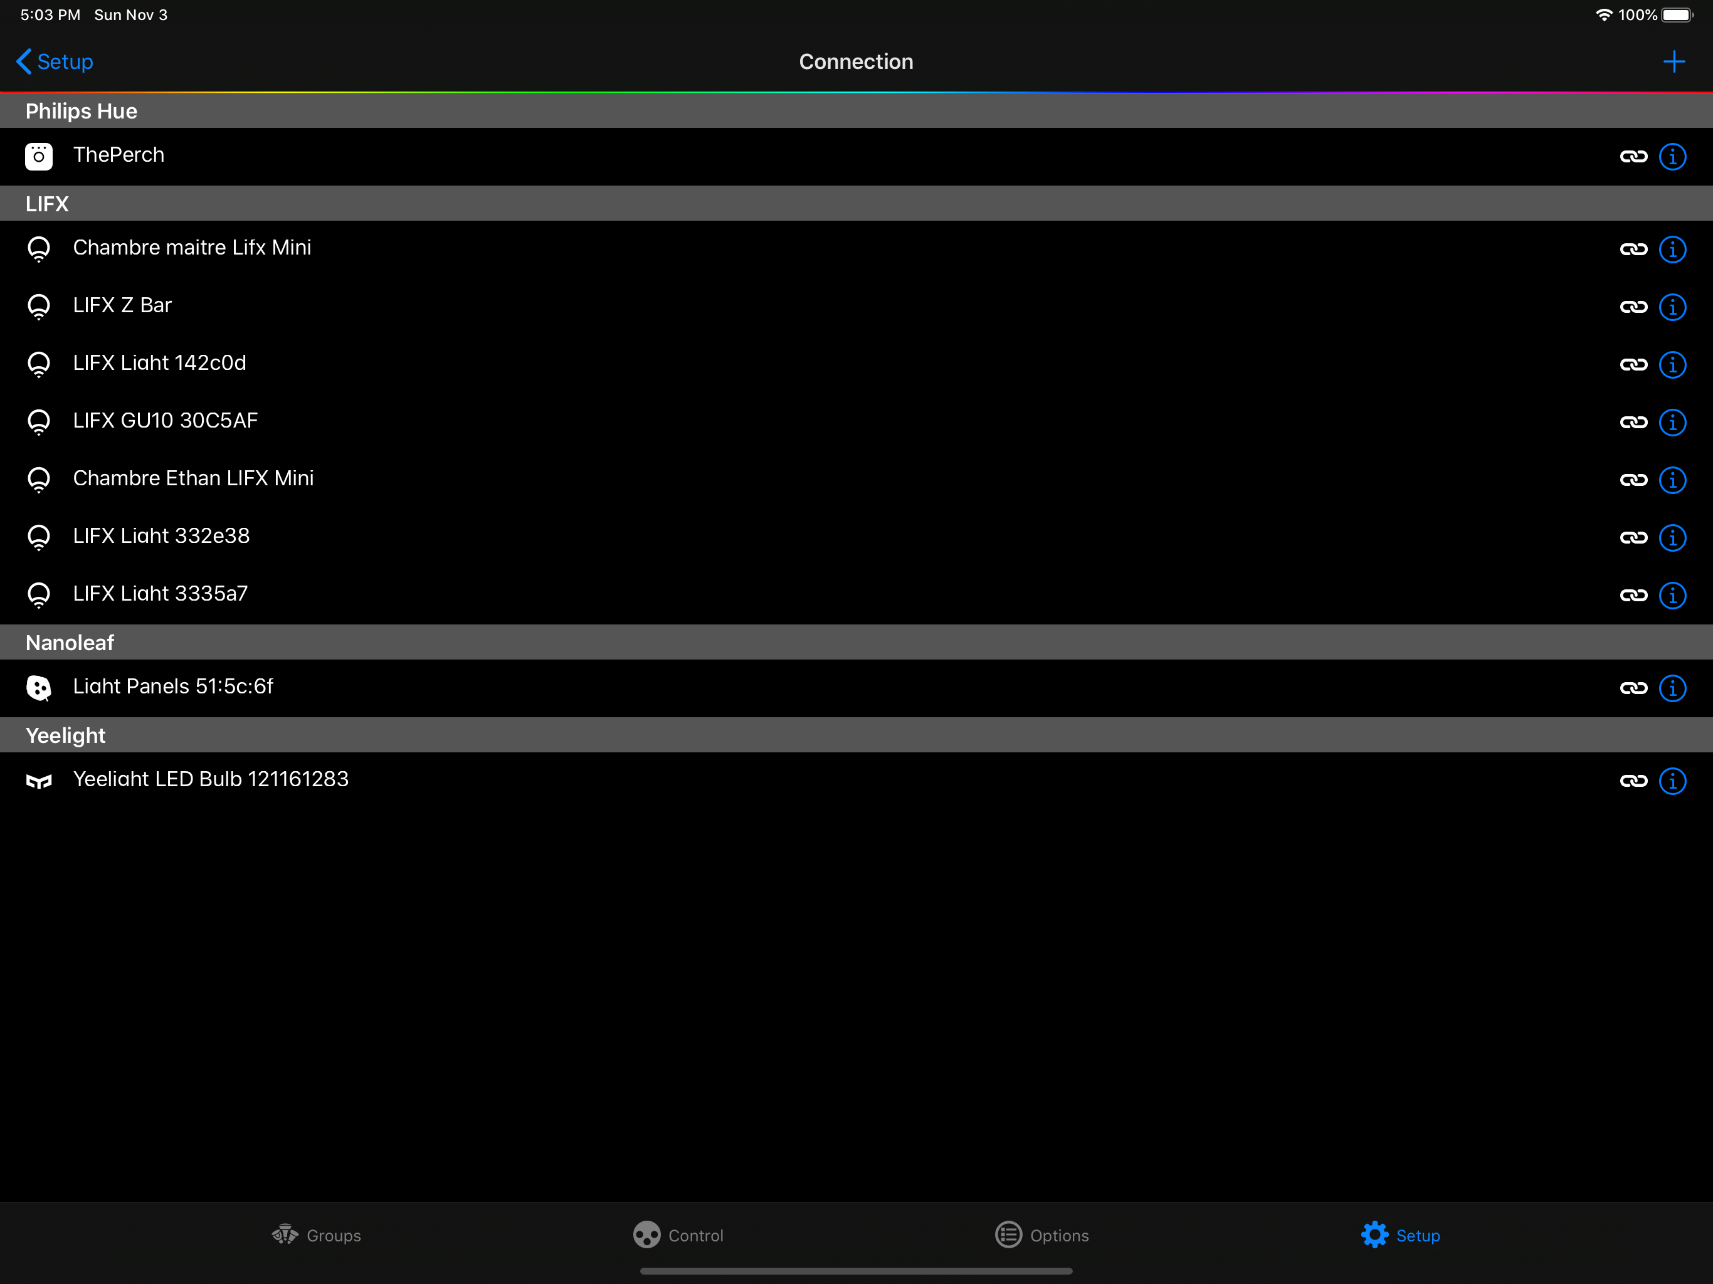Tap link icon for ThePerch bridge
Viewport: 1713px width, 1284px height.
pos(1633,157)
